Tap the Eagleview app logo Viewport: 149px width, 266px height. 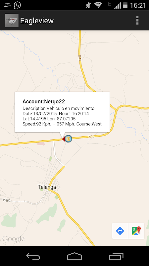point(12,20)
